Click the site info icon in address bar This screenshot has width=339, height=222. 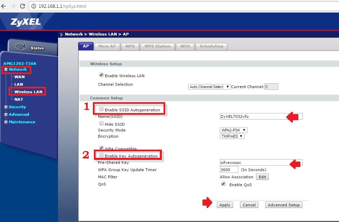pos(34,6)
